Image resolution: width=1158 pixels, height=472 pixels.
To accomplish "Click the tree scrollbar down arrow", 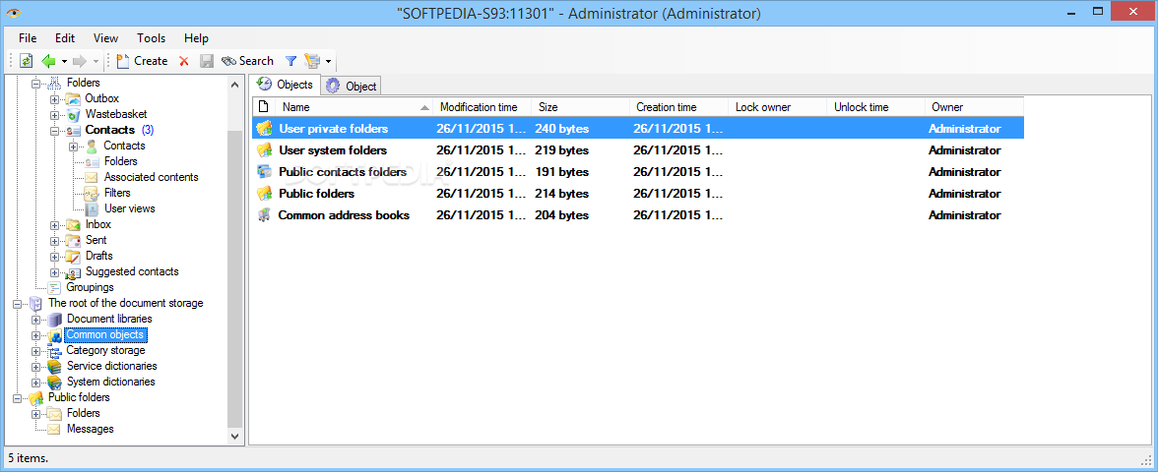I will [x=234, y=436].
